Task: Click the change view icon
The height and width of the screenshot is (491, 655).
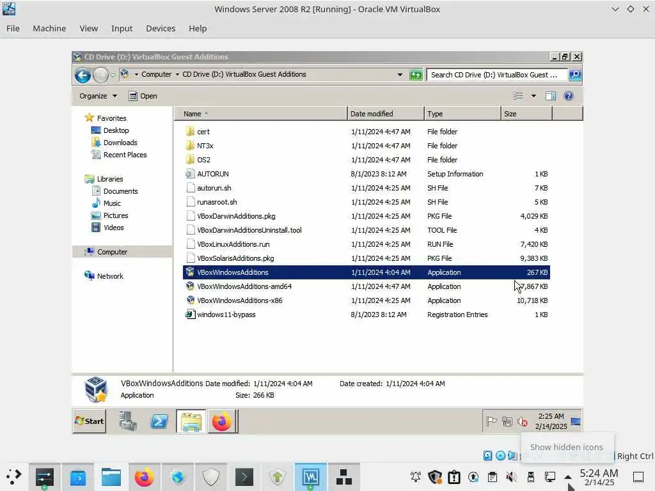Action: (x=518, y=96)
